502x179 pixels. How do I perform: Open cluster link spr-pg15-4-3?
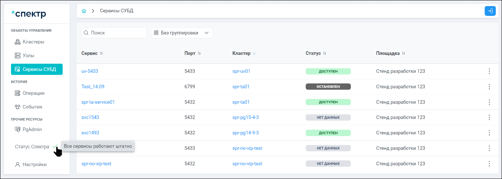[x=245, y=118]
